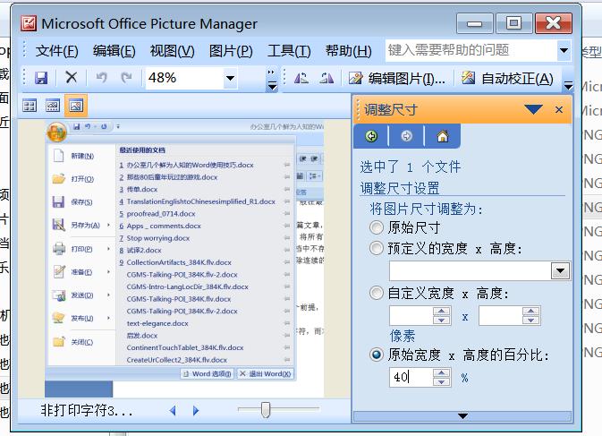Expand the help question dropdown arrow
Screen dimensions: 602x436
point(564,50)
